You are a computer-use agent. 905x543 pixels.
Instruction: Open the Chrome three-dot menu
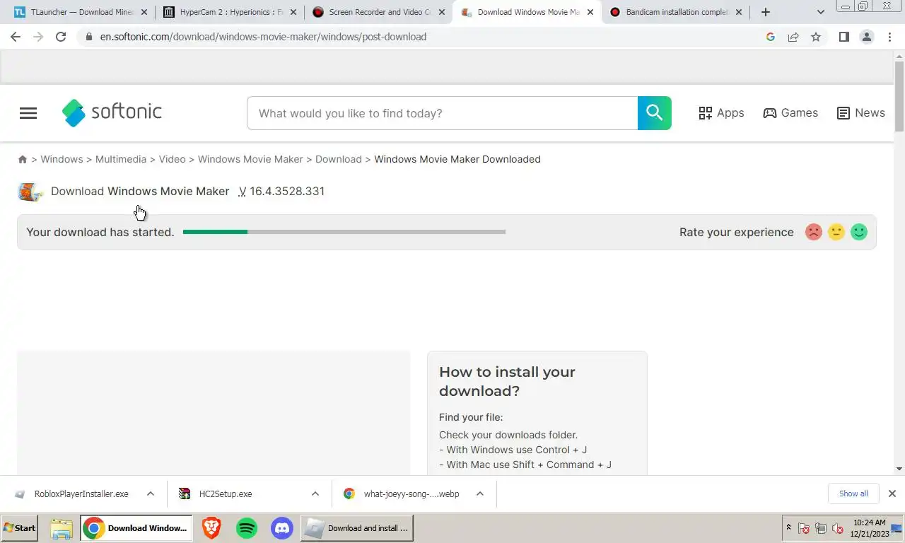point(889,37)
